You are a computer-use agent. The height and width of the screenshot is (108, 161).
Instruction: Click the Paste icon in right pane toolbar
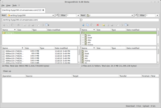(92, 25)
